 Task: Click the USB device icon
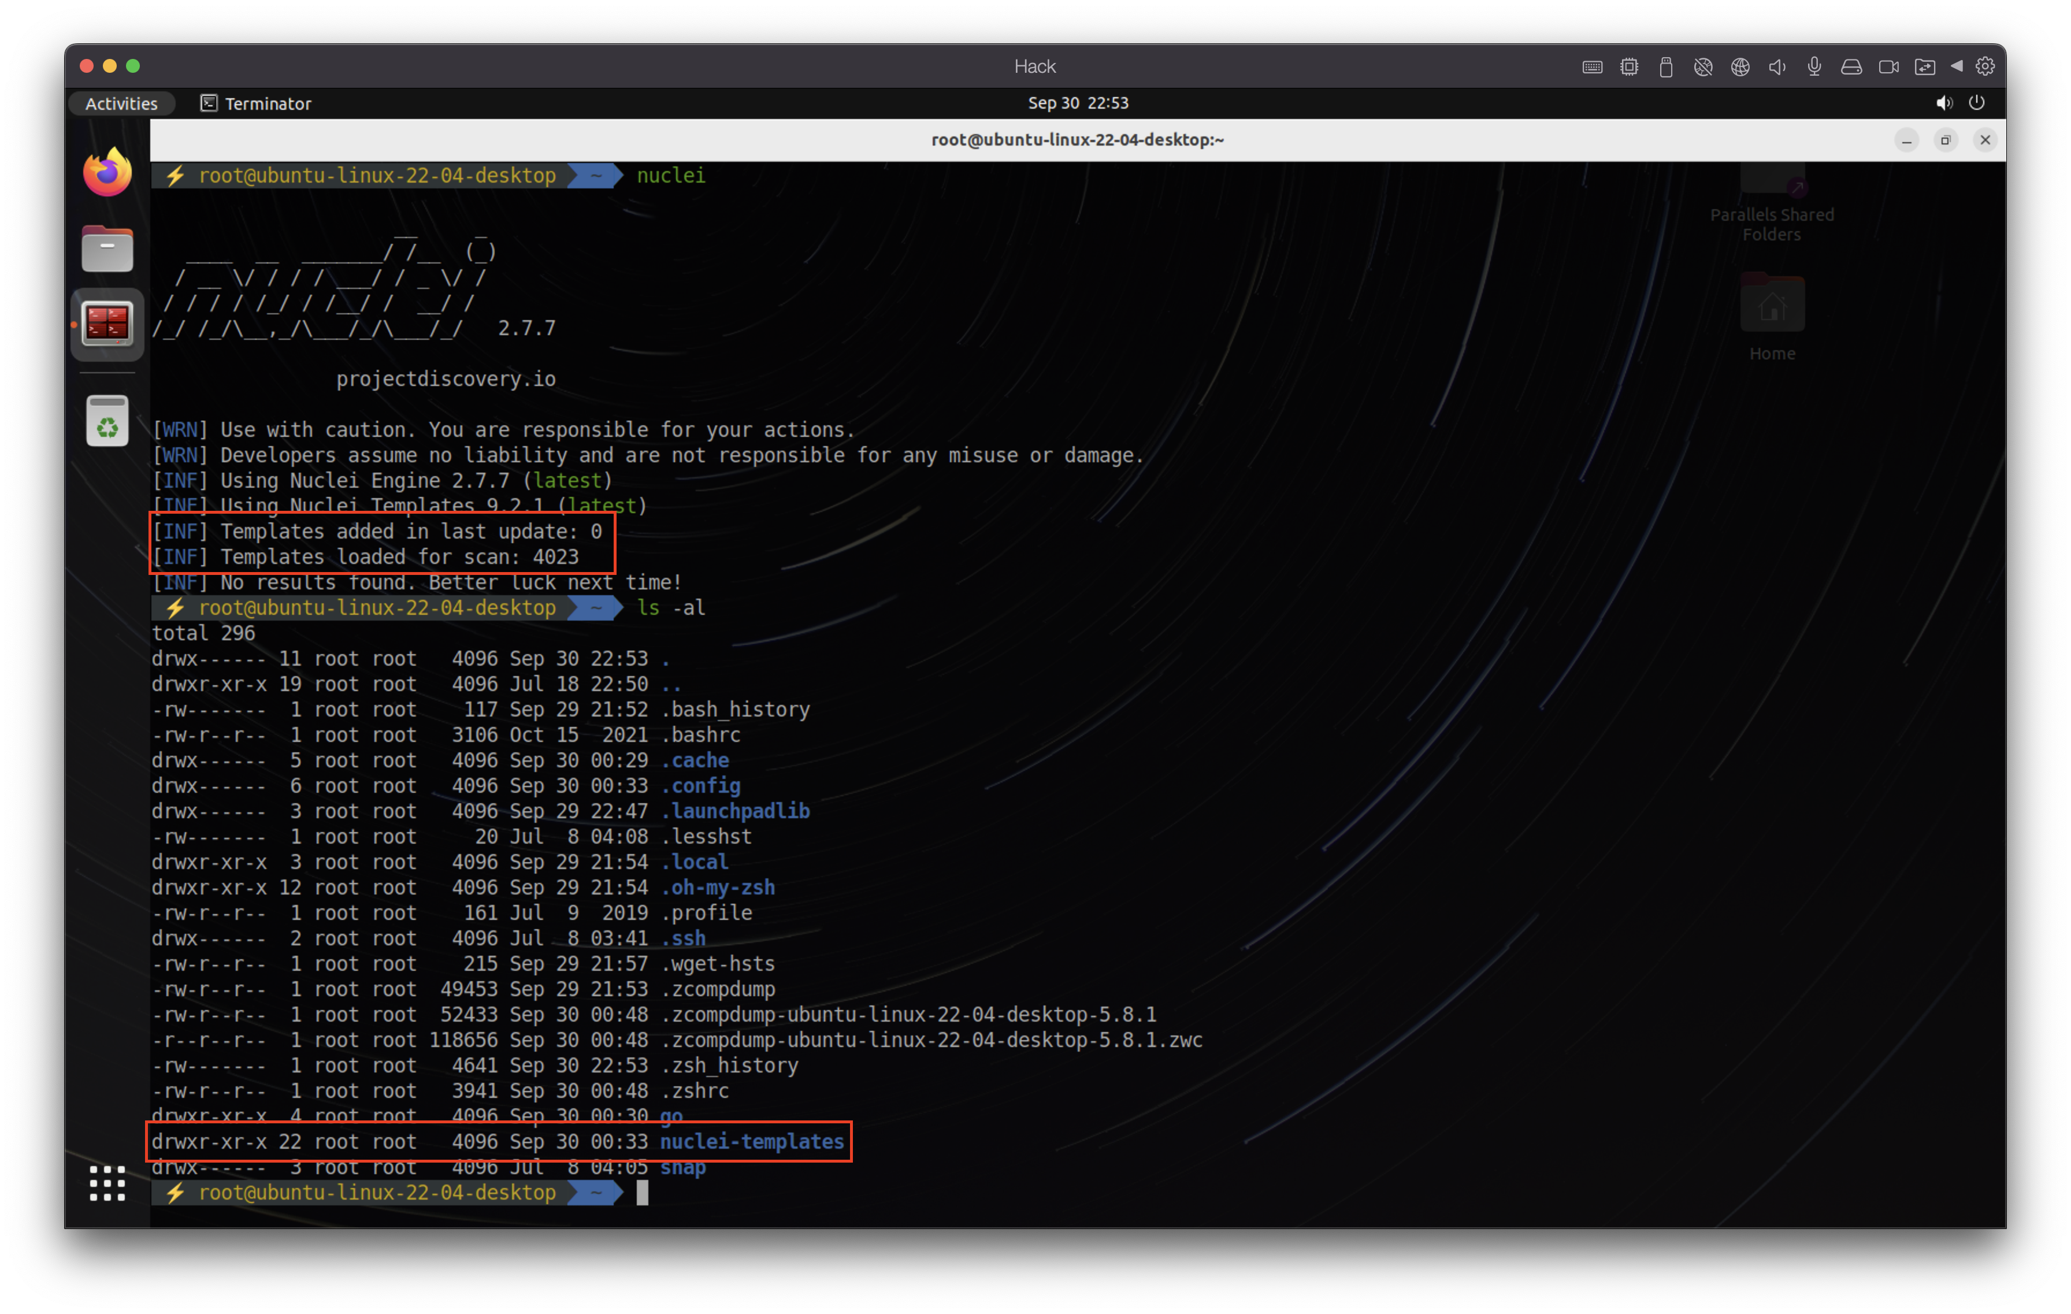(1666, 67)
